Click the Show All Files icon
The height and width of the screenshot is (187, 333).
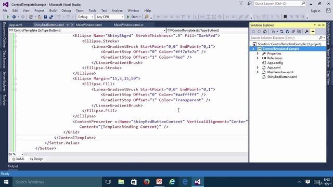click(299, 32)
